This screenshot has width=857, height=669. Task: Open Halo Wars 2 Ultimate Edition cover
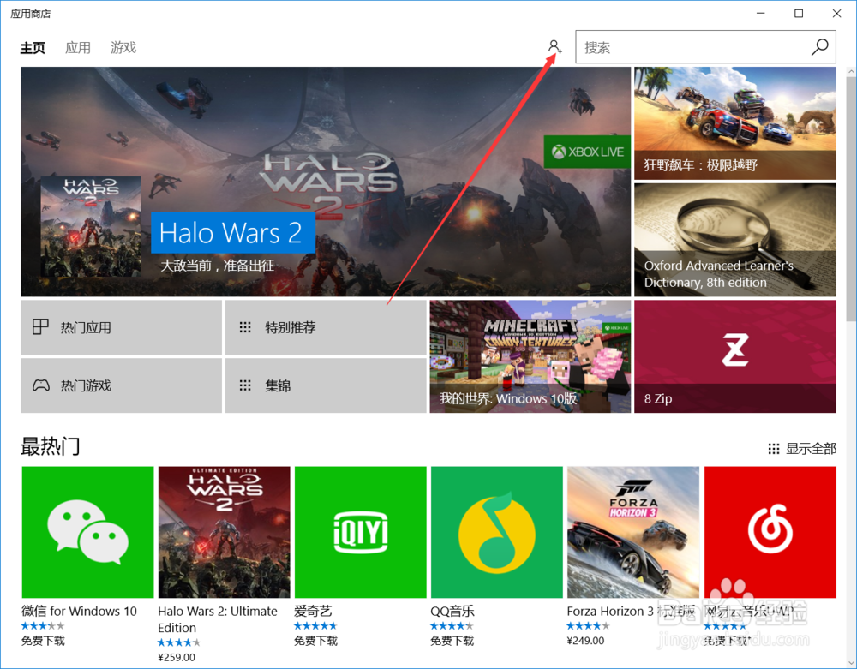coord(224,532)
